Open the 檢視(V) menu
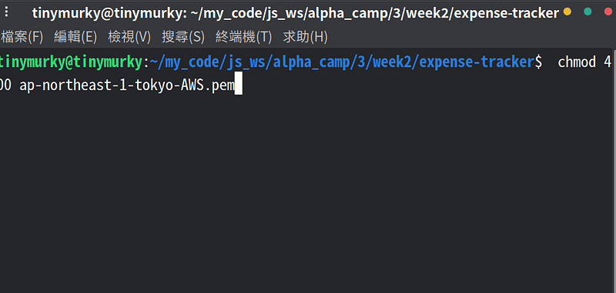 point(129,37)
